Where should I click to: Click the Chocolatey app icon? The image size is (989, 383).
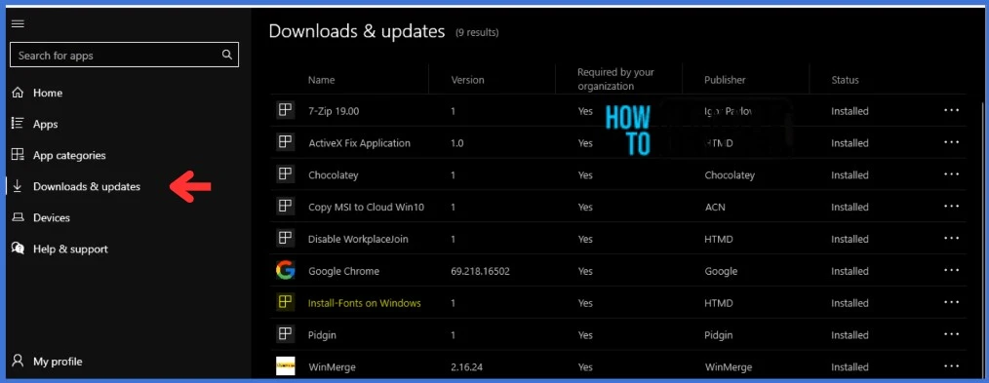point(285,174)
